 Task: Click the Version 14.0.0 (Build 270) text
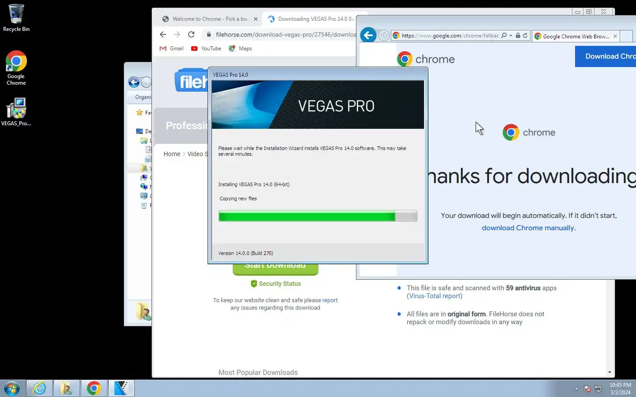246,253
